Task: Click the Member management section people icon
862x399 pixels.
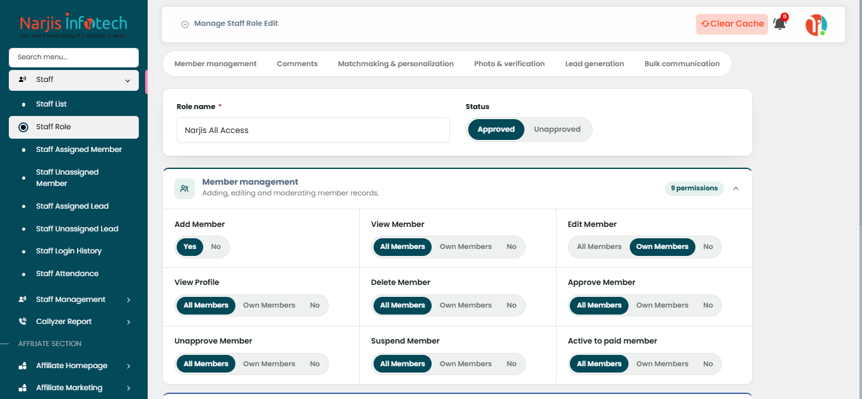Action: tap(184, 188)
